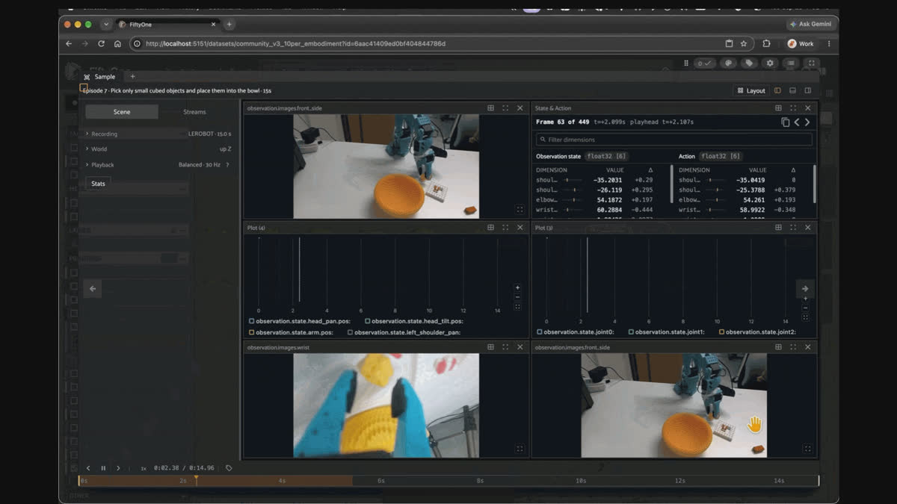Zoom in on Plot (4)

point(517,287)
